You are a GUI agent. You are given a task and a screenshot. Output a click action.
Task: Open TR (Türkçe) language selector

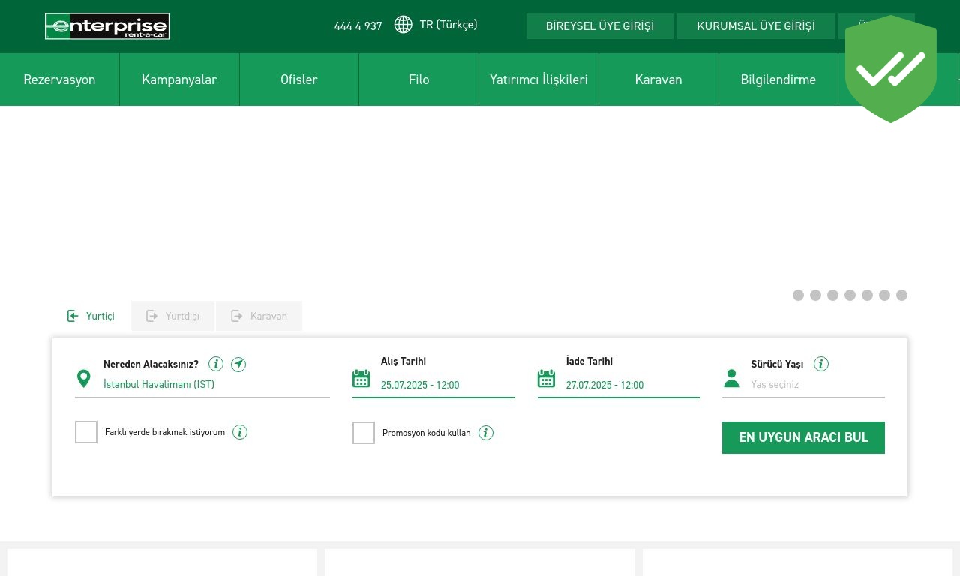tap(448, 25)
